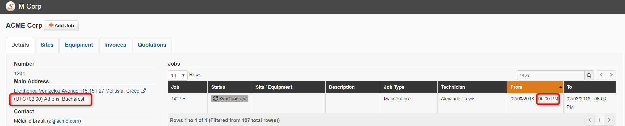Open the main address link for Melissia
Screen dimensions: 625x126
coord(77,91)
